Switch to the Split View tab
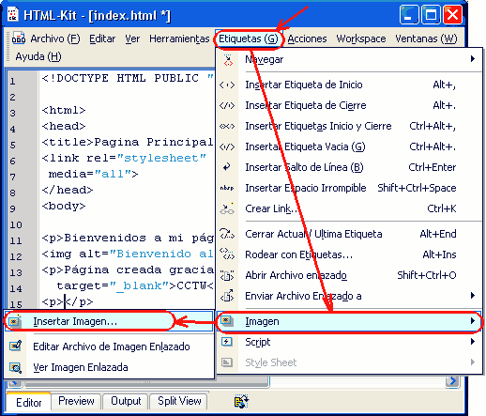Image resolution: width=486 pixels, height=416 pixels. [x=179, y=401]
